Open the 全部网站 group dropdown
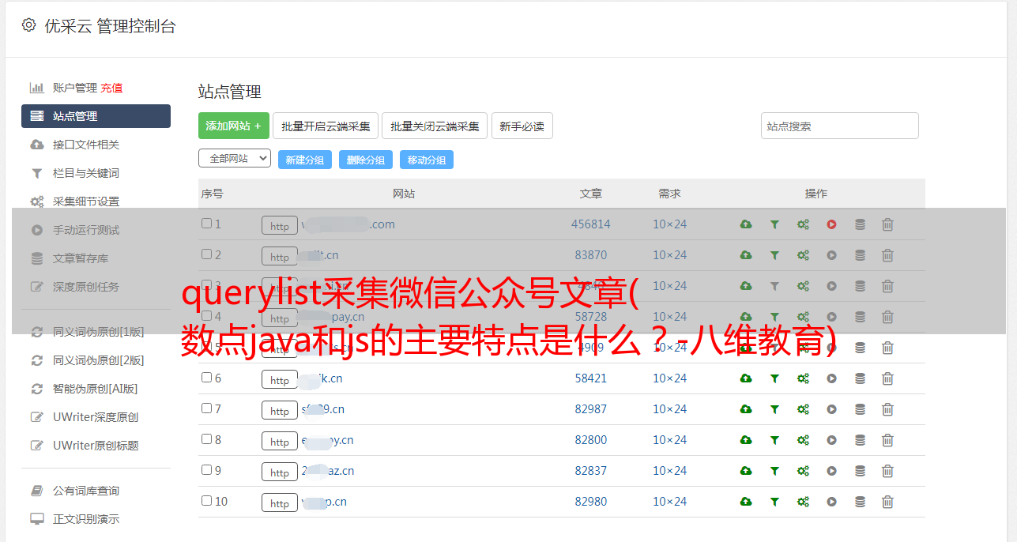Image resolution: width=1017 pixels, height=542 pixels. pyautogui.click(x=235, y=159)
